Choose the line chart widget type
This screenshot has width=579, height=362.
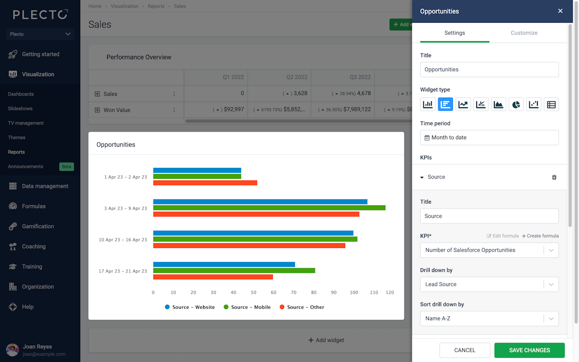point(463,105)
